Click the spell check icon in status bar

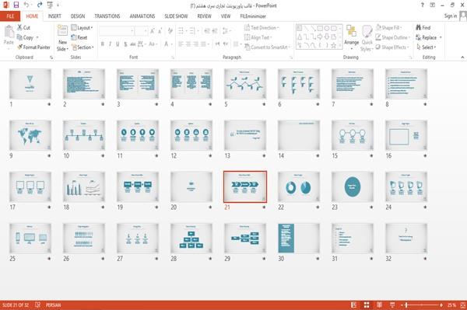click(x=38, y=305)
